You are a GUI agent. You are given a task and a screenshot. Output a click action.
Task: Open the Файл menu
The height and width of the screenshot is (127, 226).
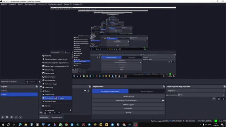tap(4, 4)
